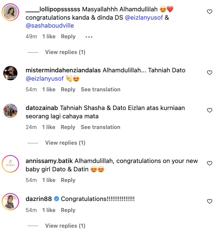The height and width of the screenshot is (234, 216).
Task: Open annissamy.batik profile picture
Action: (10, 164)
